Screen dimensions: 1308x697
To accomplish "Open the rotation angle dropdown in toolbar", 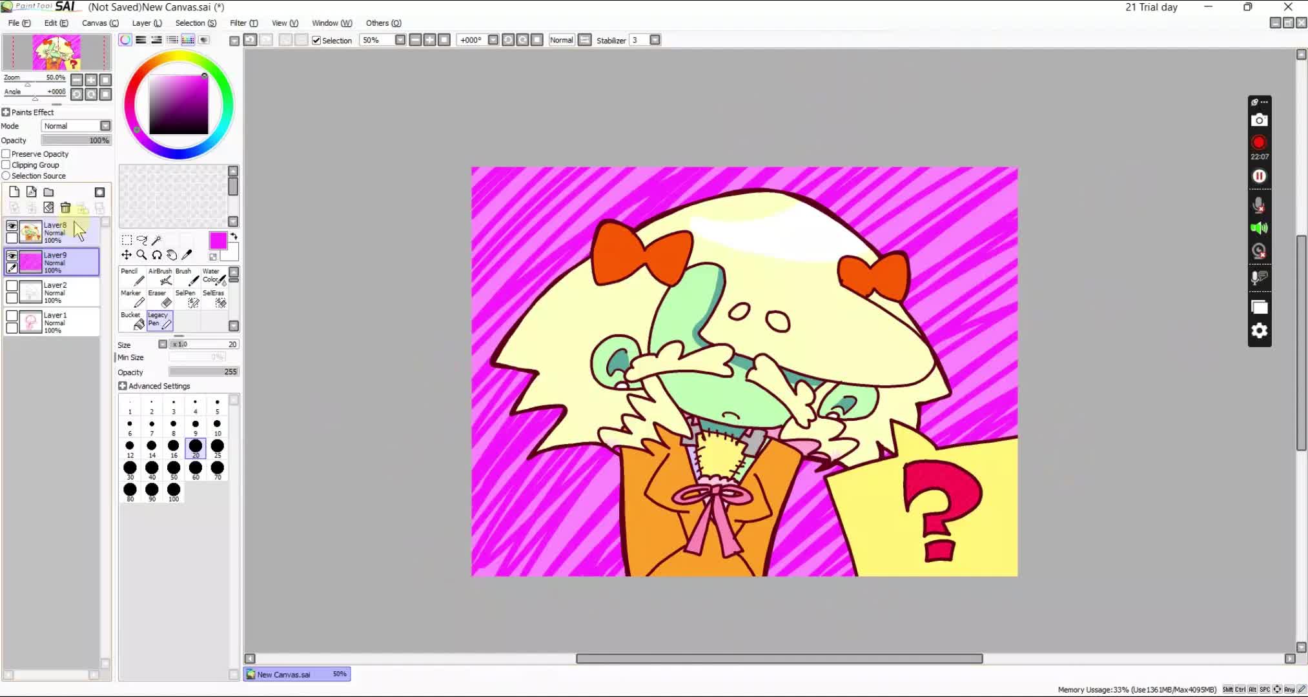I will coord(493,40).
